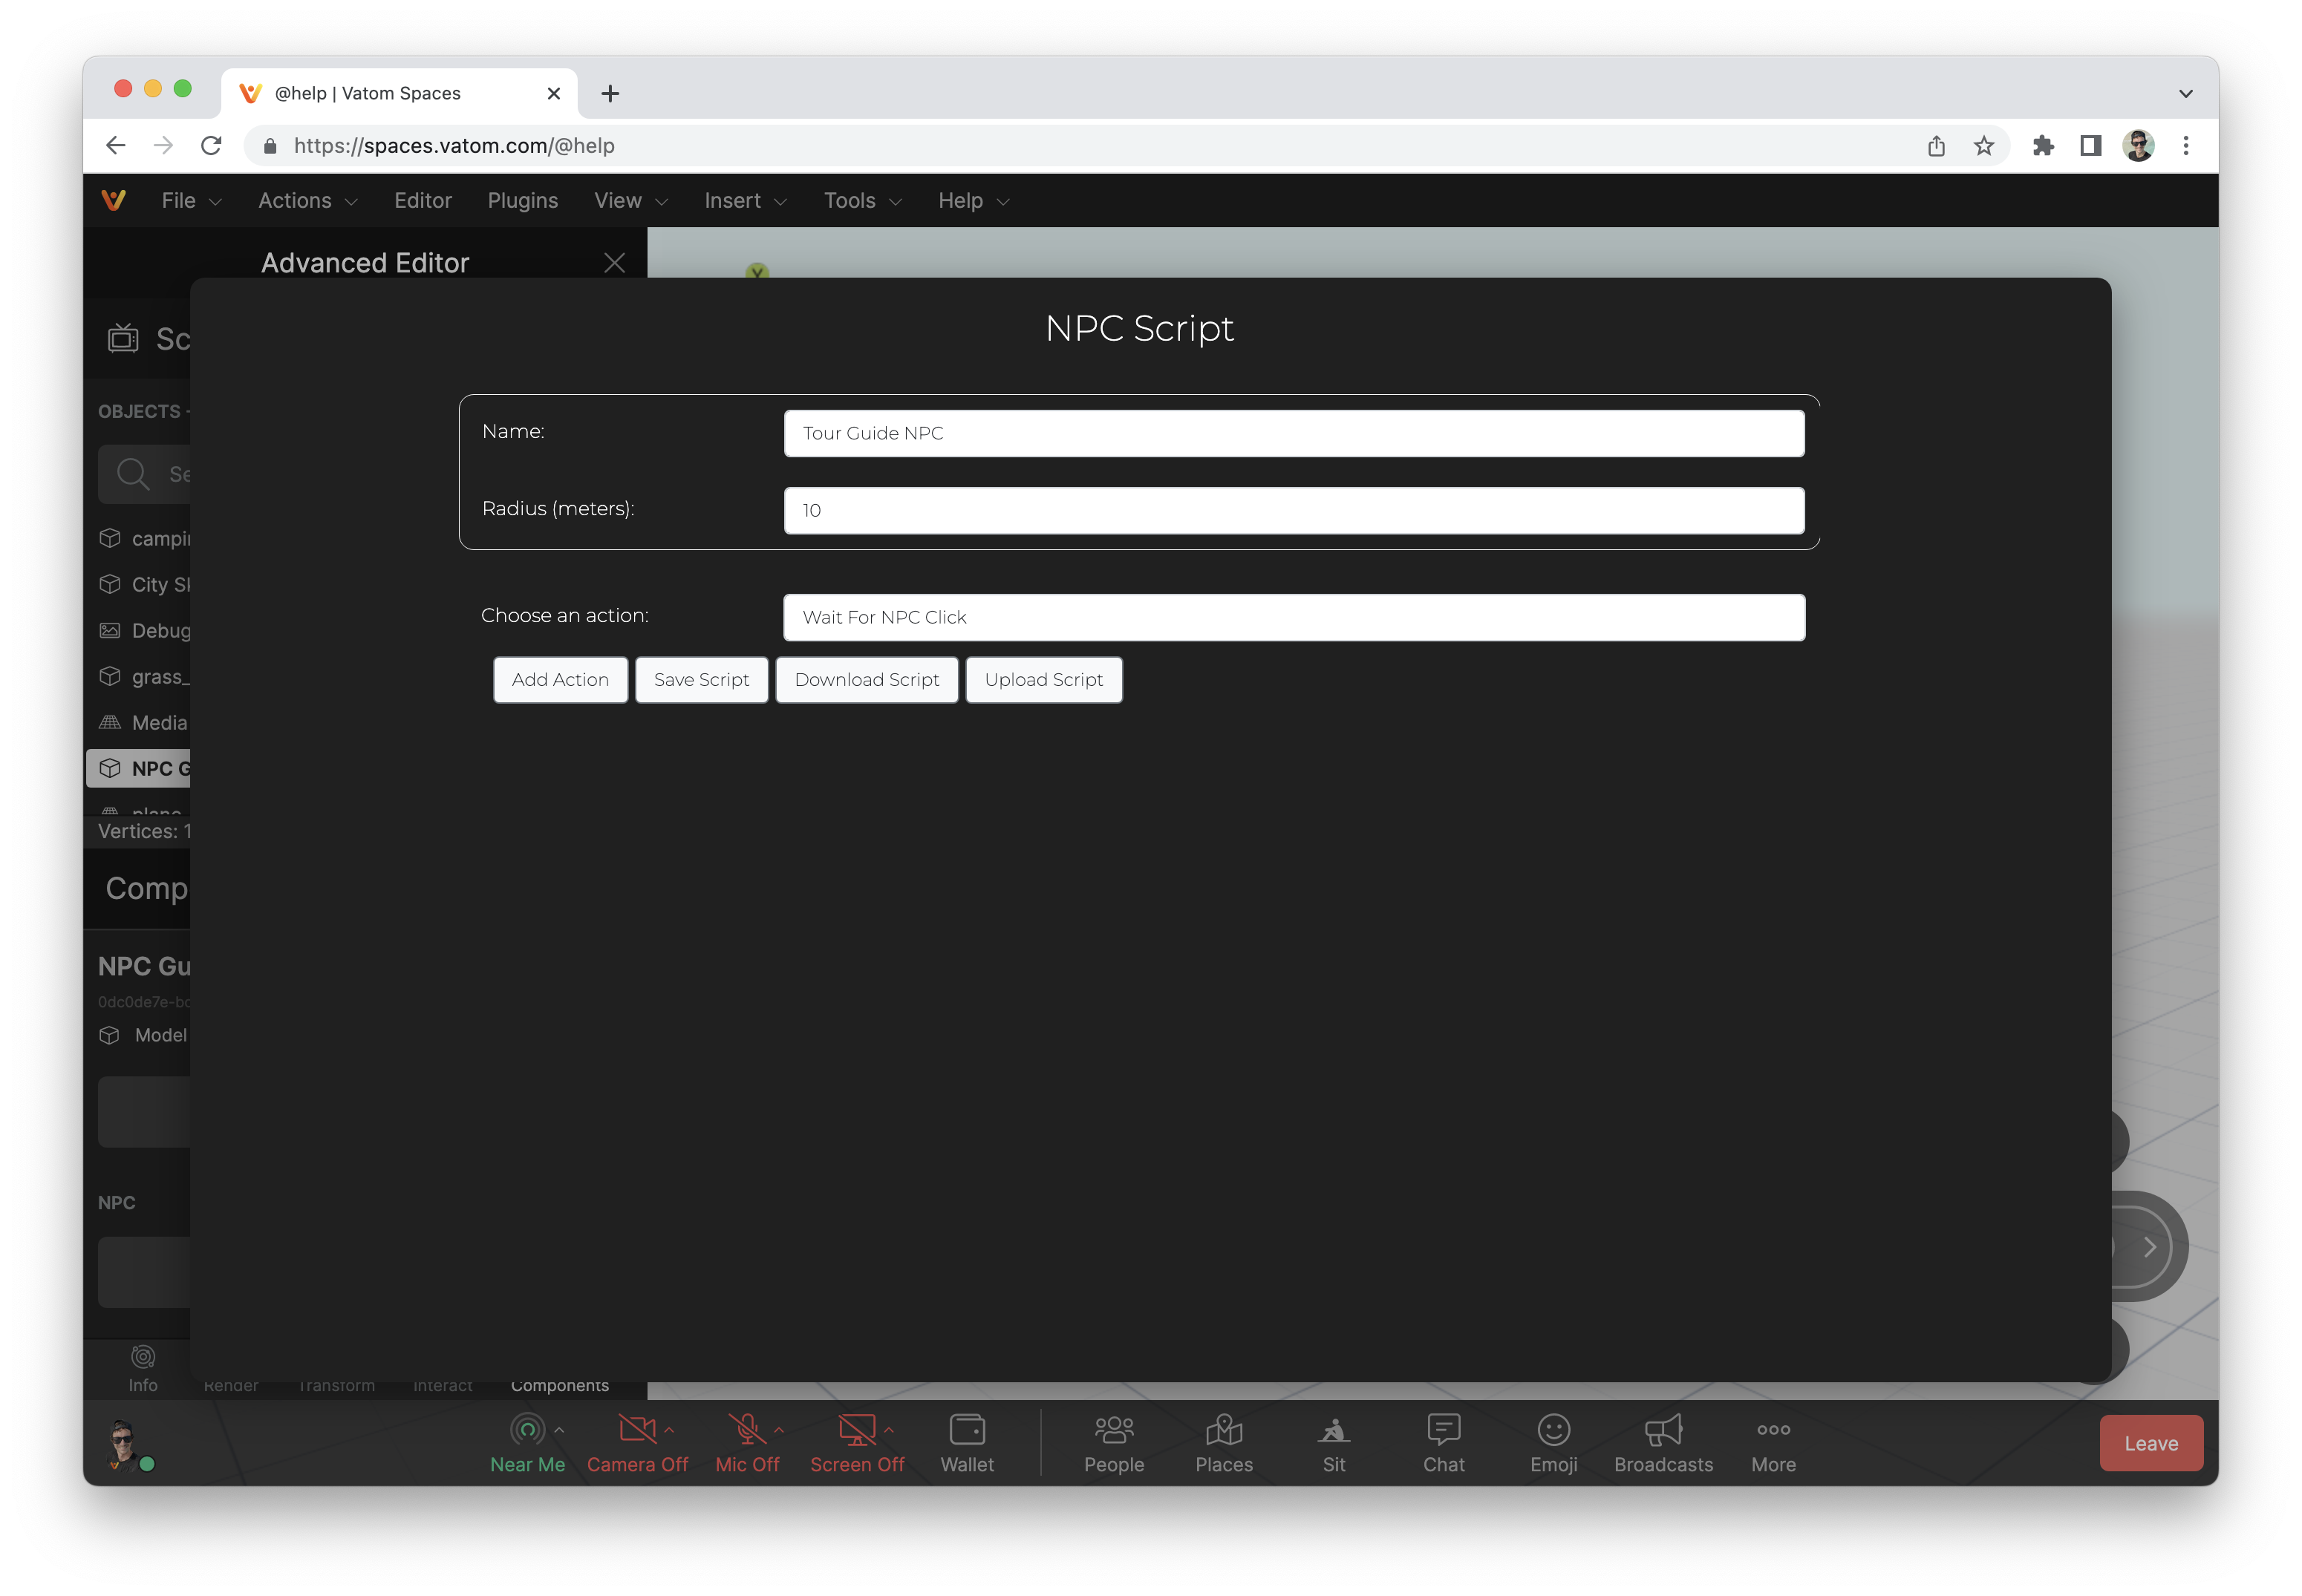This screenshot has width=2302, height=1596.
Task: Open the Broadcasts panel
Action: (1663, 1443)
